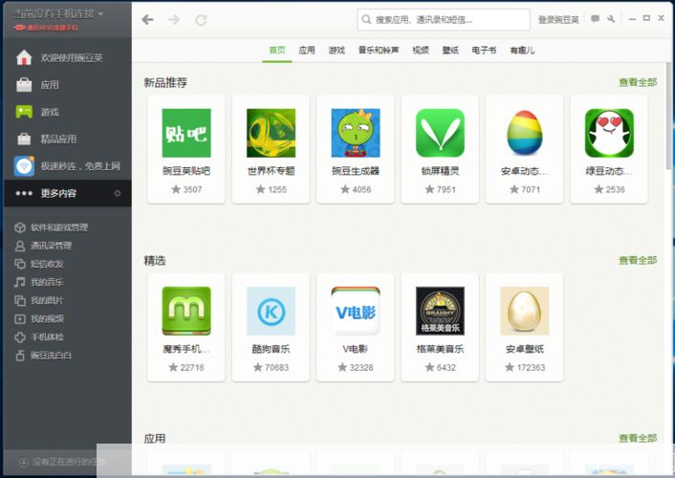Screen dimensions: 675x478
Task: View all in 新品推荐 section
Action: pyautogui.click(x=638, y=82)
